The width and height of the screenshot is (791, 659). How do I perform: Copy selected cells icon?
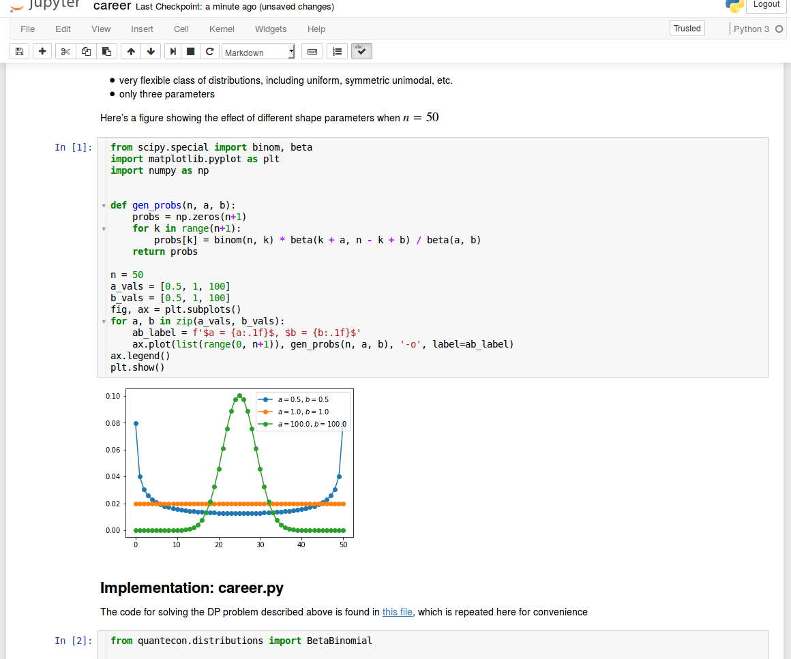point(87,51)
